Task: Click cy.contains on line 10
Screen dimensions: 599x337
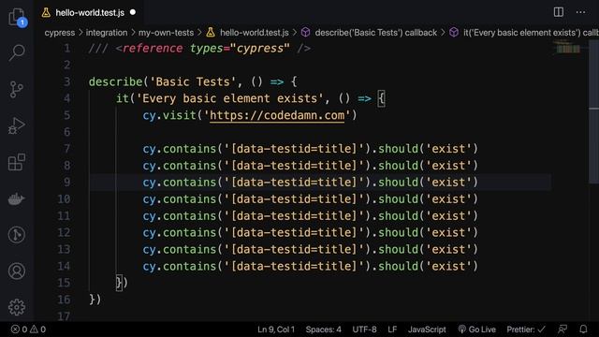Action: tap(179, 199)
